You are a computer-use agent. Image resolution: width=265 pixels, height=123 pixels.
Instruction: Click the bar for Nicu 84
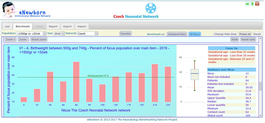63,92
